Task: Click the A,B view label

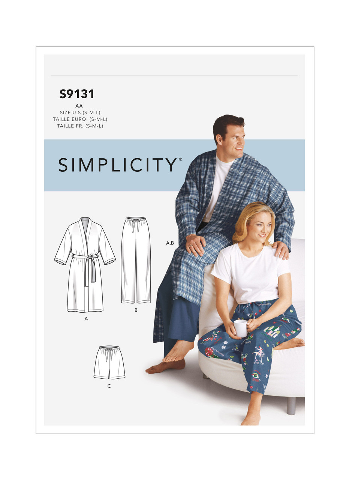Action: pos(170,243)
